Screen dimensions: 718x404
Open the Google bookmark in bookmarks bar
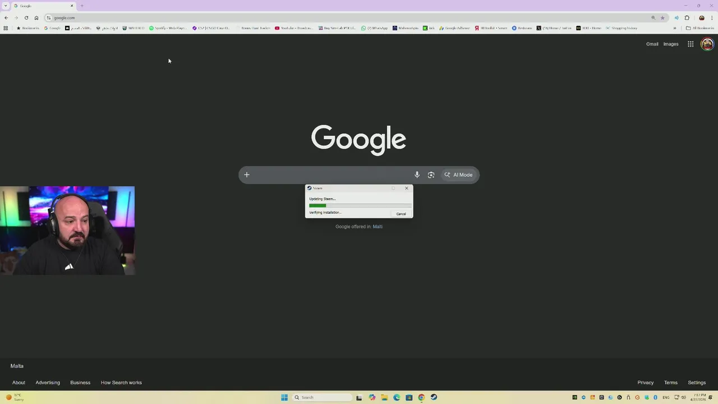click(52, 28)
